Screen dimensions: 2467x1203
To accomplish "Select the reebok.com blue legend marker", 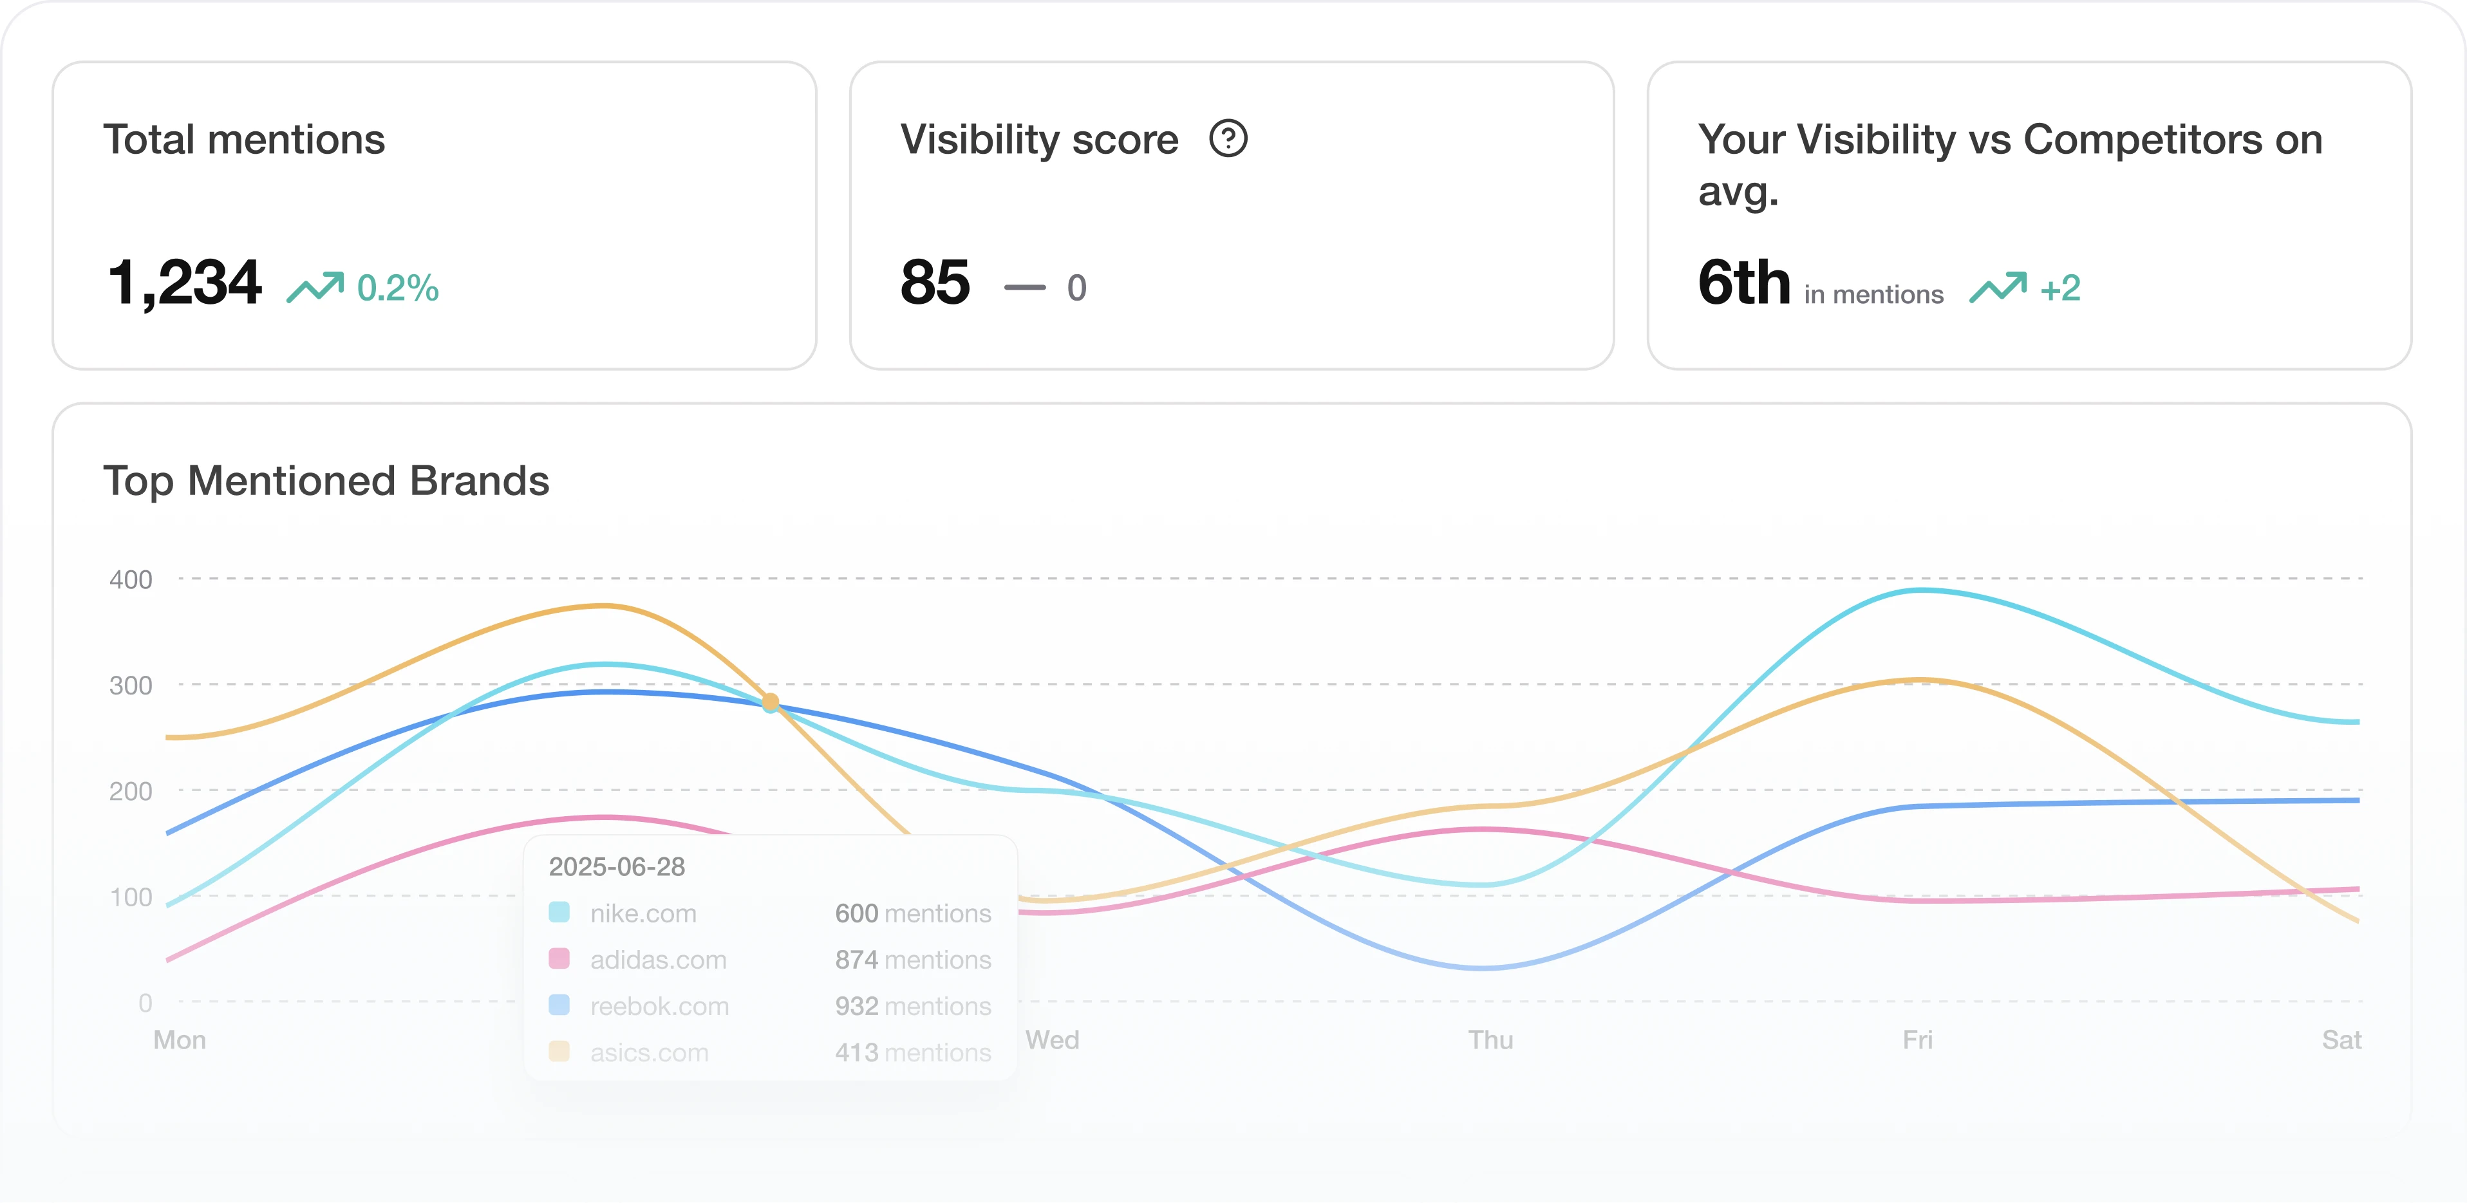I will click(559, 1005).
